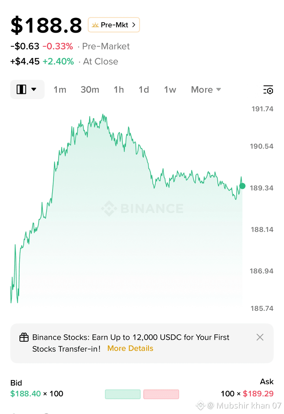Switch to the 1m interval
Screen dimensions: 284x414
[x=60, y=90]
